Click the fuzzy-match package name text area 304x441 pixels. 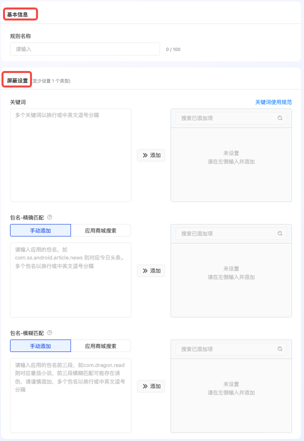tap(70, 395)
